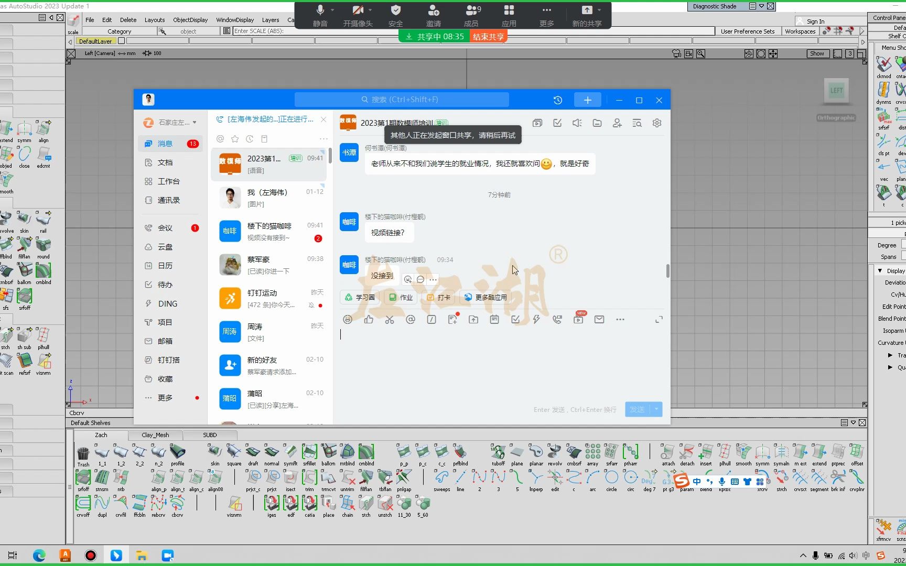Select the trim tool on the shelf
The image size is (906, 566).
coord(309,477)
